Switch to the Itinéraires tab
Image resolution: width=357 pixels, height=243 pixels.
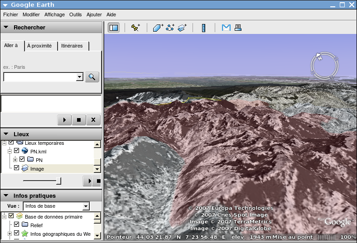72,46
